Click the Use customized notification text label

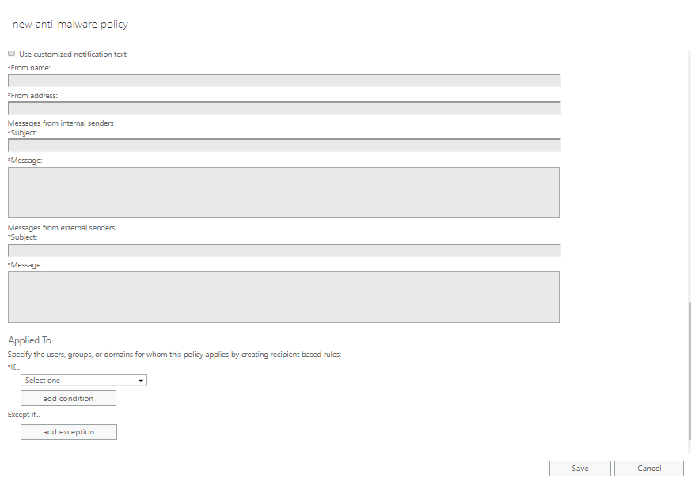(x=73, y=54)
